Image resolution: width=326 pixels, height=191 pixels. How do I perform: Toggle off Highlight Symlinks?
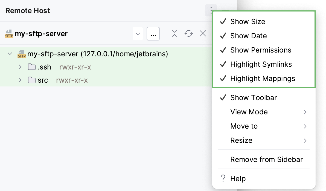point(261,64)
